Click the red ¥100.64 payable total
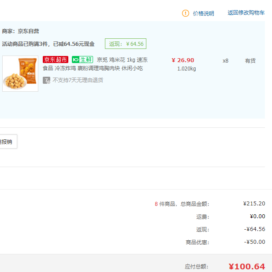Screen dimensions: 272x272 coord(246,267)
